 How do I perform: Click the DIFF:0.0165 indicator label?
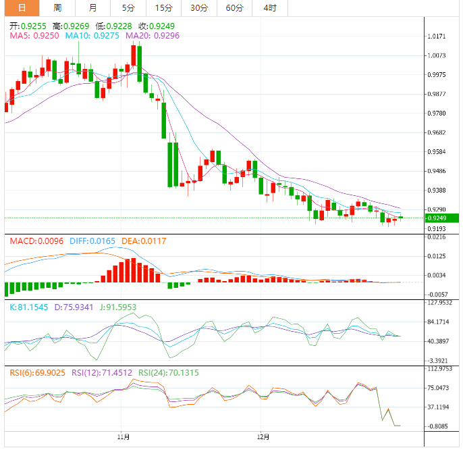[92, 241]
